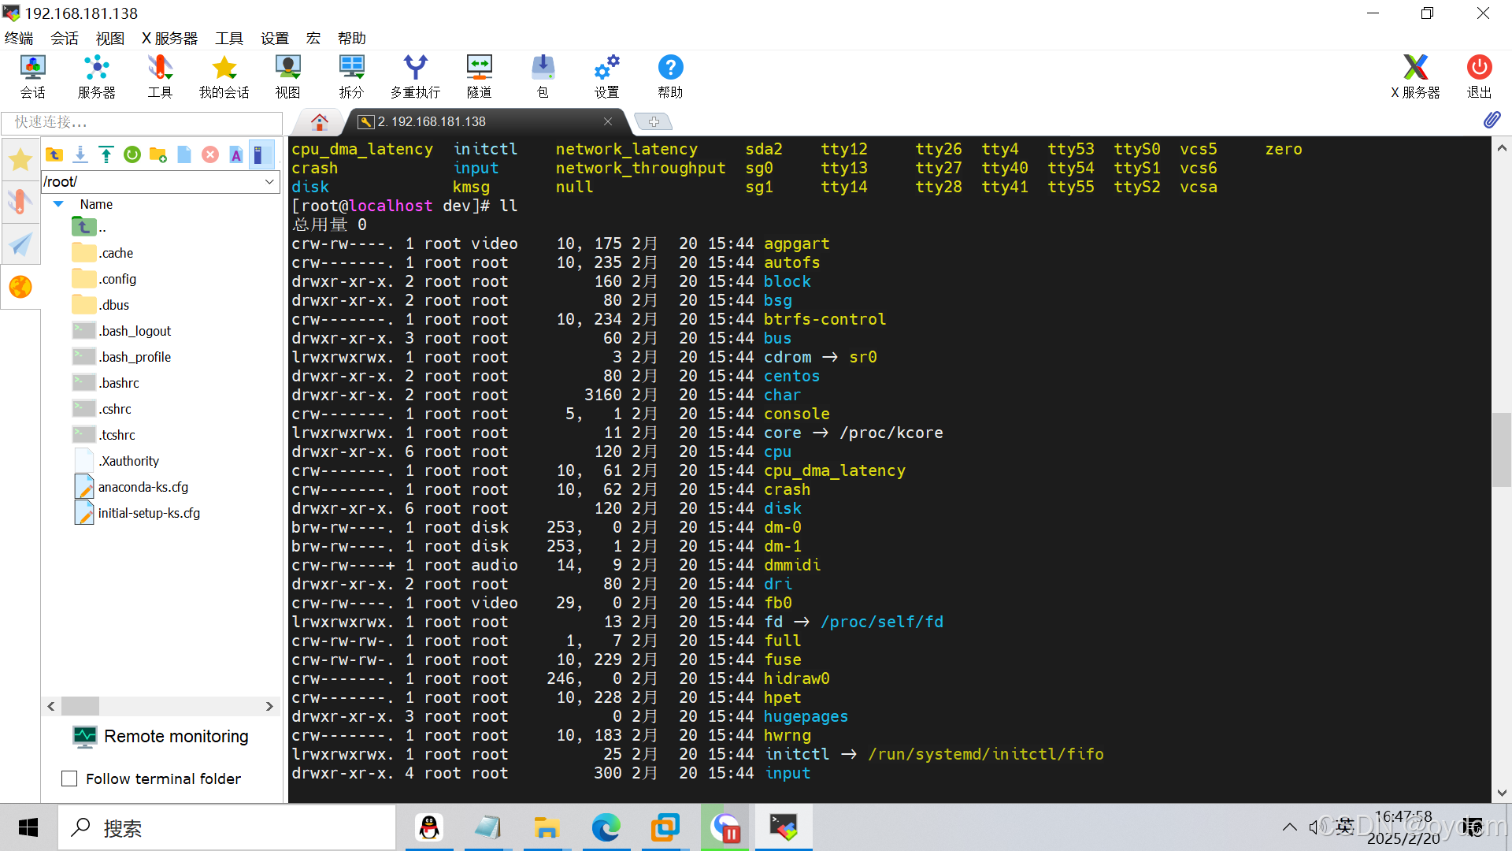Click the Remote monitoring button
Image resolution: width=1512 pixels, height=851 pixels.
[x=161, y=736]
